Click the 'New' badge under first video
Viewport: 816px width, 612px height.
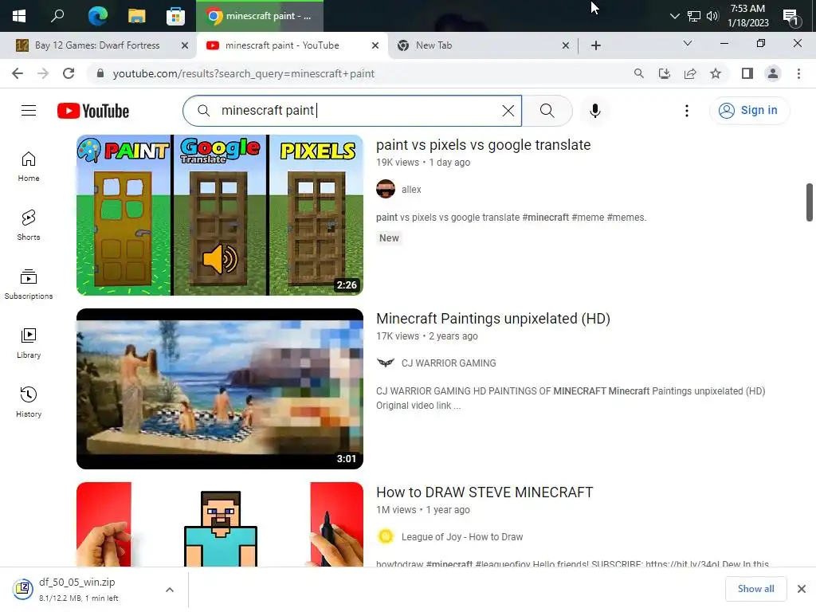(x=389, y=237)
